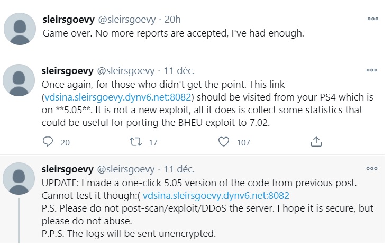This screenshot has height=246, width=392.
Task: Open vdsina link in the UPDATE tweet
Action: coord(216,196)
